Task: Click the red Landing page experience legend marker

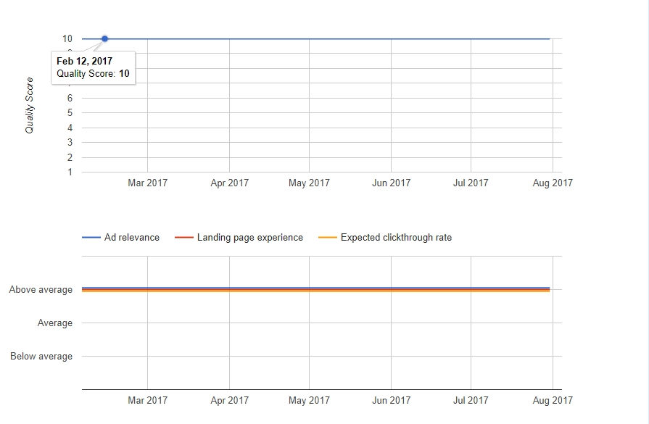Action: pos(184,237)
